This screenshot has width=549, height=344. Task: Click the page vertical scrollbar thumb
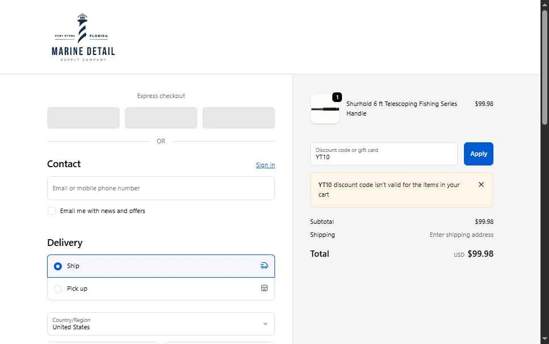pyautogui.click(x=544, y=66)
